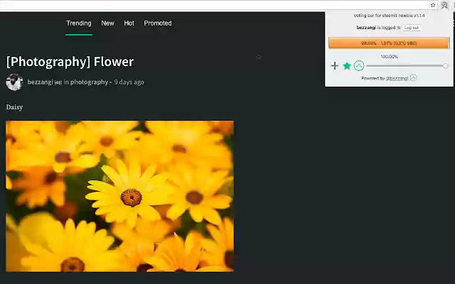This screenshot has width=455, height=284.
Task: Click the small flag icon near title
Action: tap(259, 58)
